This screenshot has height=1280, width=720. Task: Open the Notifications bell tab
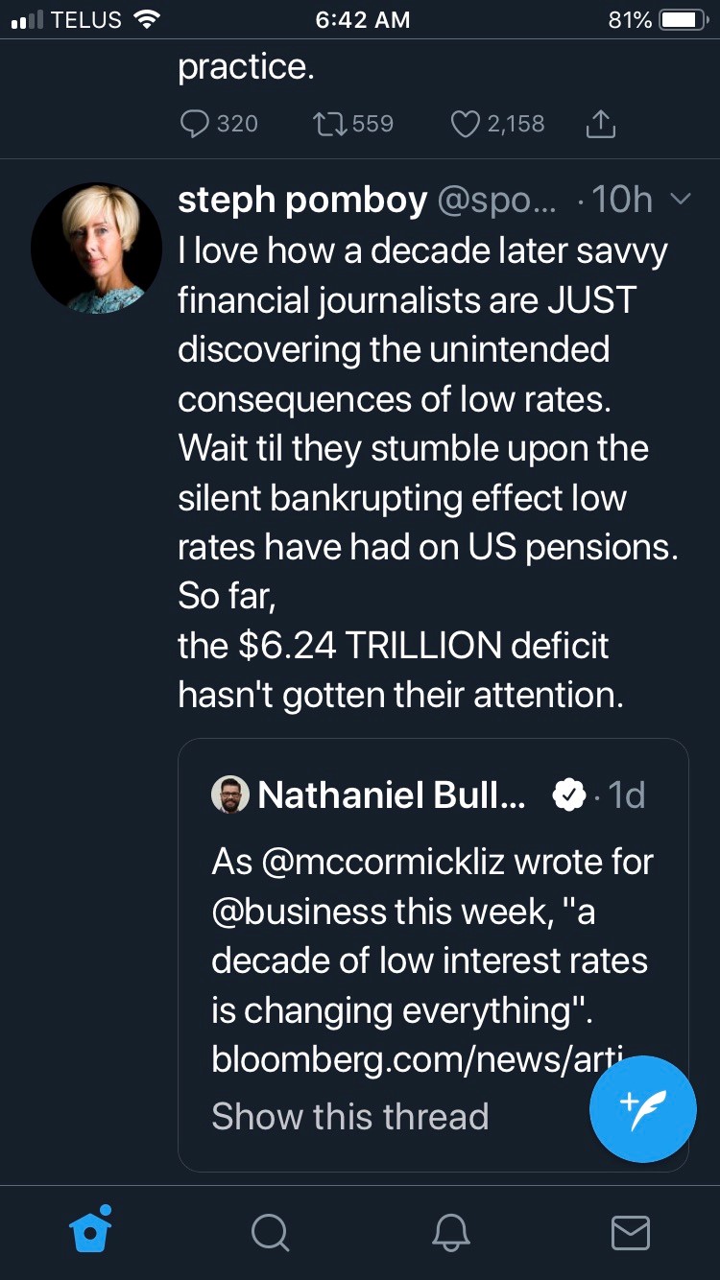click(x=450, y=1232)
